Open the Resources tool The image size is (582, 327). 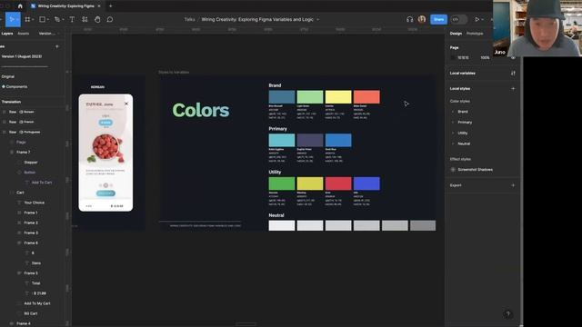tap(85, 19)
